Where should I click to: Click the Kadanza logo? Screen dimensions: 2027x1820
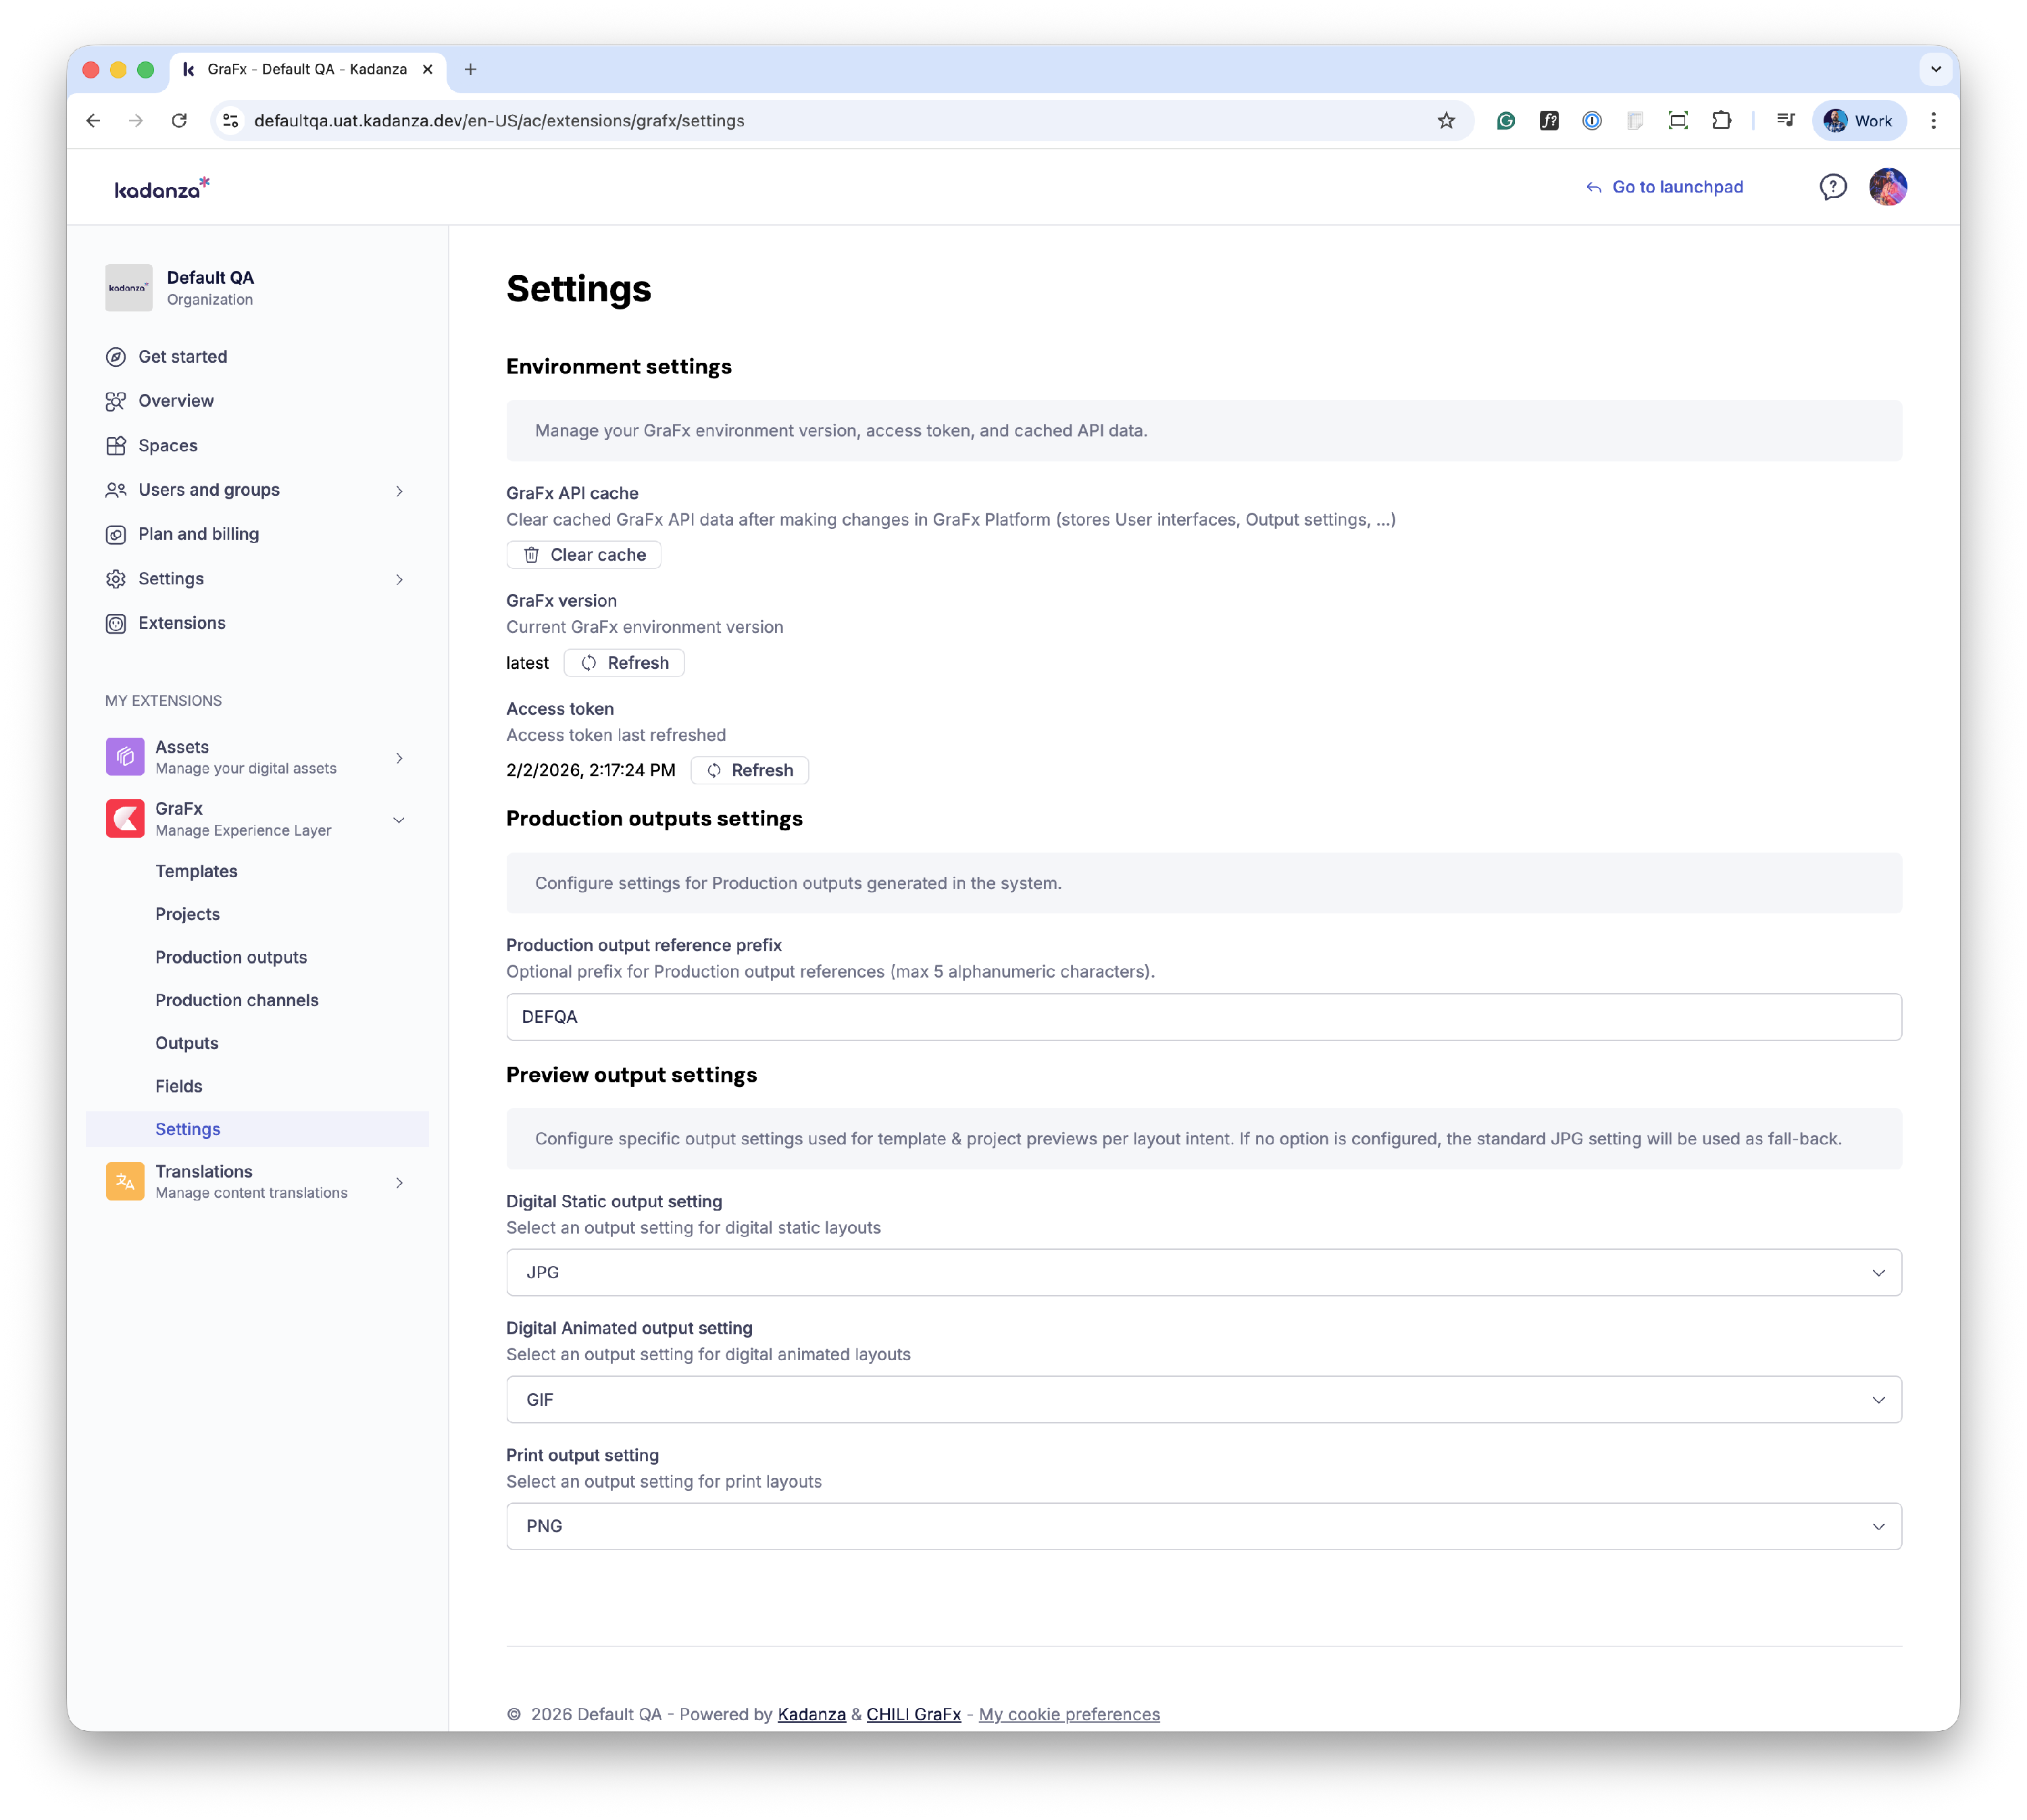(x=161, y=188)
